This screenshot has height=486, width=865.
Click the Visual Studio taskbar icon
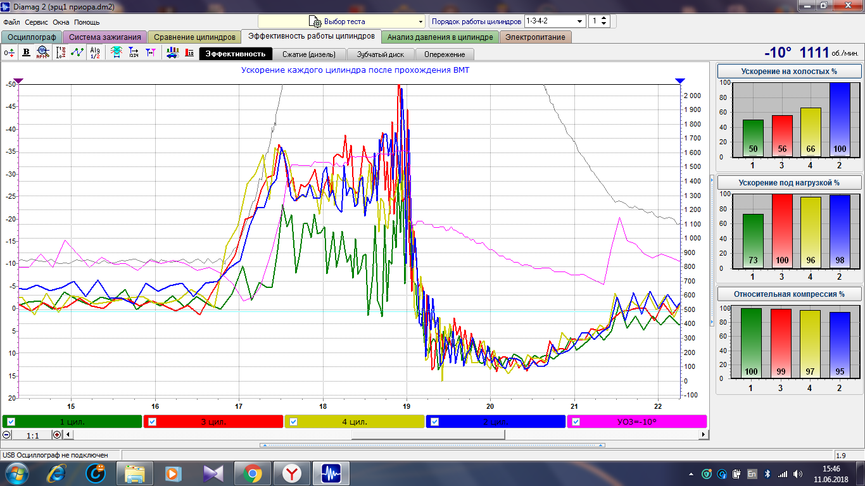[214, 473]
